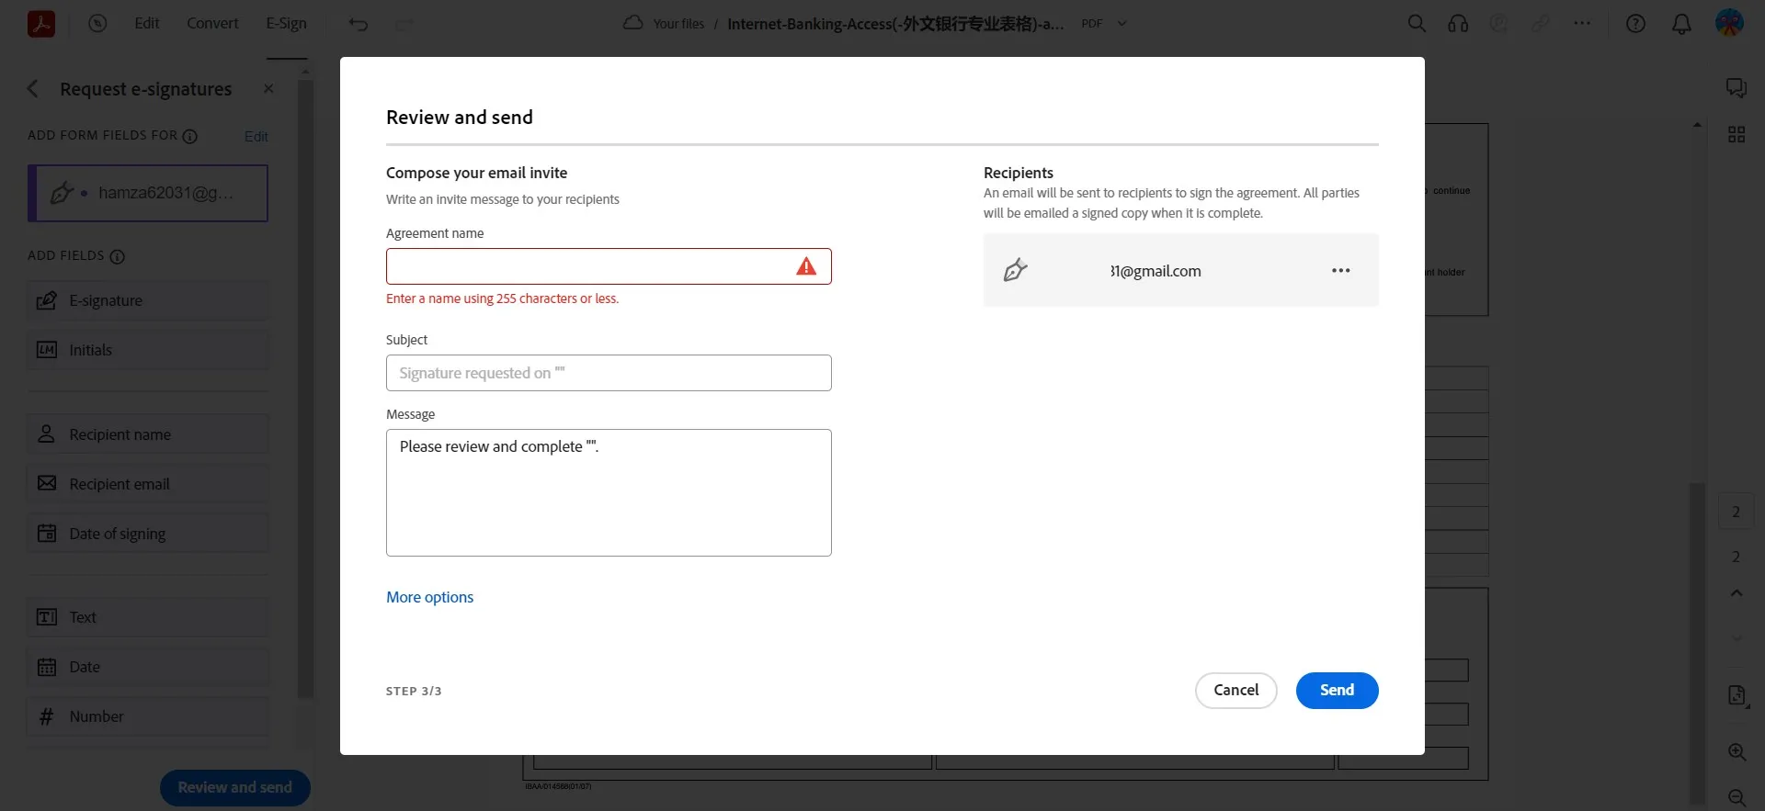Click the help question mark icon
The width and height of the screenshot is (1765, 811).
click(1635, 24)
